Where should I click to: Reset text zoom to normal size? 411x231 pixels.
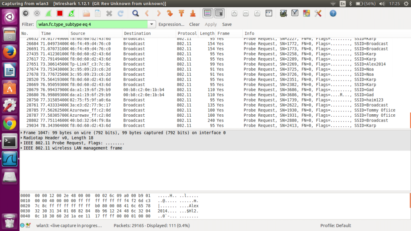(257, 13)
